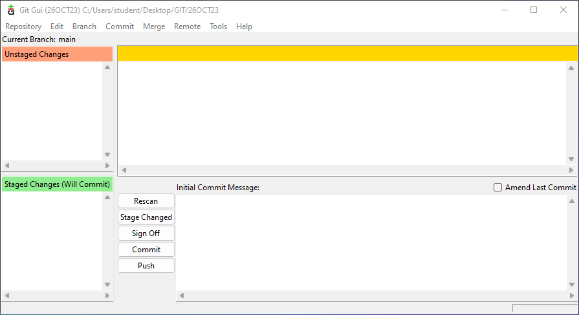
Task: Open the Branch menu
Action: pyautogui.click(x=84, y=27)
